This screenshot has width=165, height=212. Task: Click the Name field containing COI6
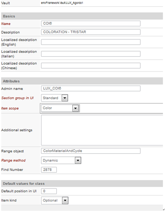91,24
